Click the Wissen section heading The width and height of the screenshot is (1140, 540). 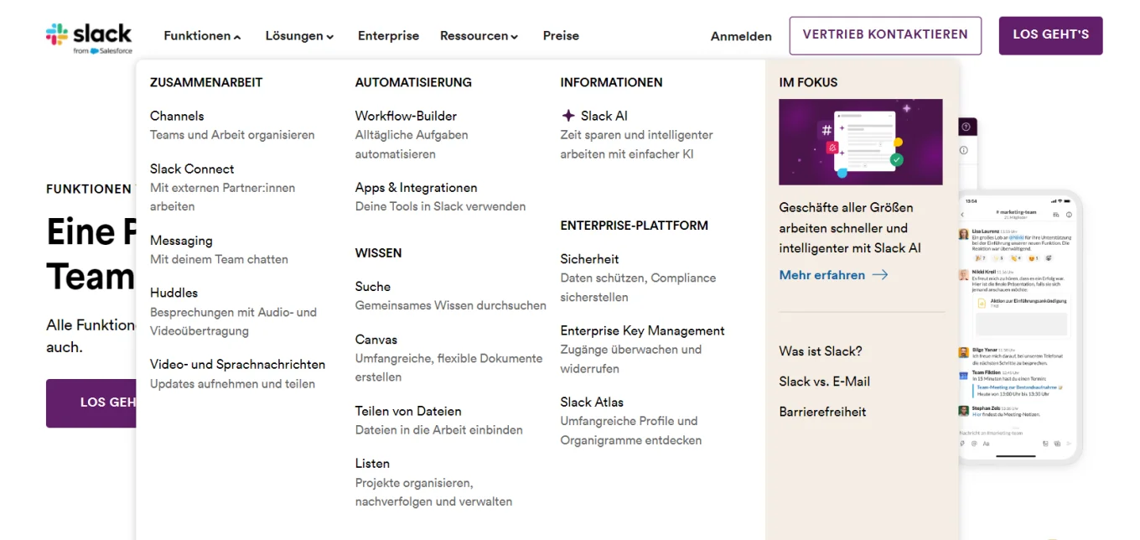click(x=378, y=253)
